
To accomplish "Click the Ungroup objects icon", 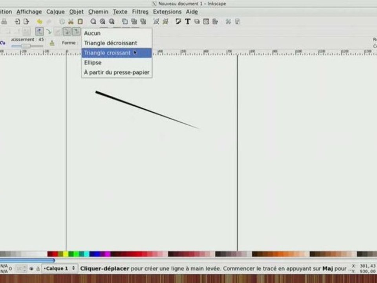I will [x=165, y=22].
